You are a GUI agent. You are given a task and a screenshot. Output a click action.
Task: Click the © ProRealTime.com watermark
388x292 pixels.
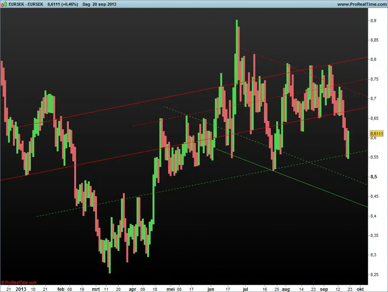click(19, 282)
